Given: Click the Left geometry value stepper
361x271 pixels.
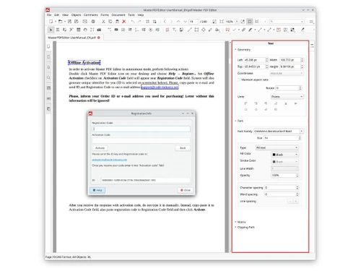Looking at the screenshot, I should click(266, 60).
